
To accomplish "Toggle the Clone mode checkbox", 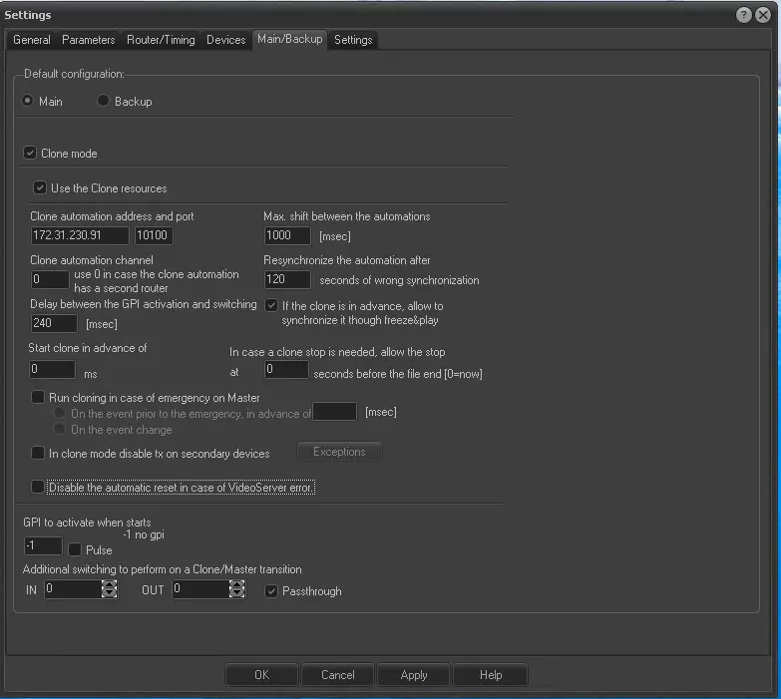I will tap(30, 154).
